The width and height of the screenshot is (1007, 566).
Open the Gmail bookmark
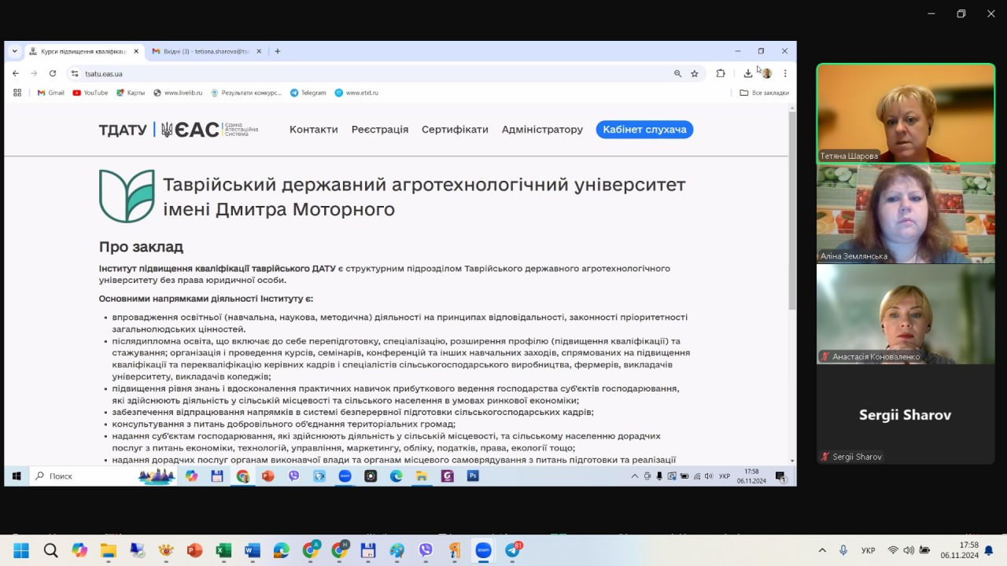click(51, 93)
